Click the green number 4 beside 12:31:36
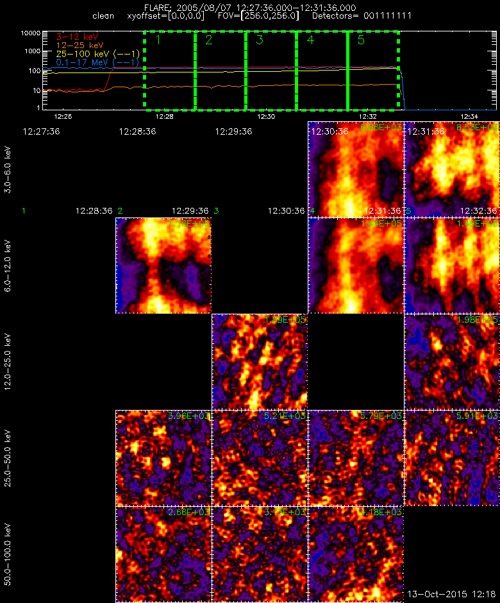Image resolution: width=500 pixels, height=603 pixels. coord(312,211)
